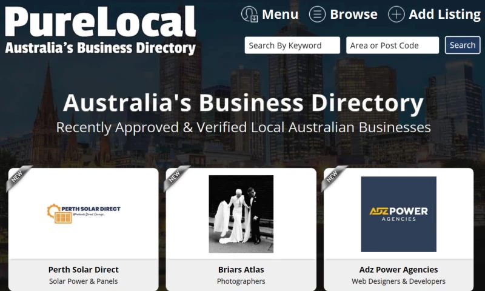Open the Briars Atlas wedding photo
The height and width of the screenshot is (291, 485).
tap(241, 214)
